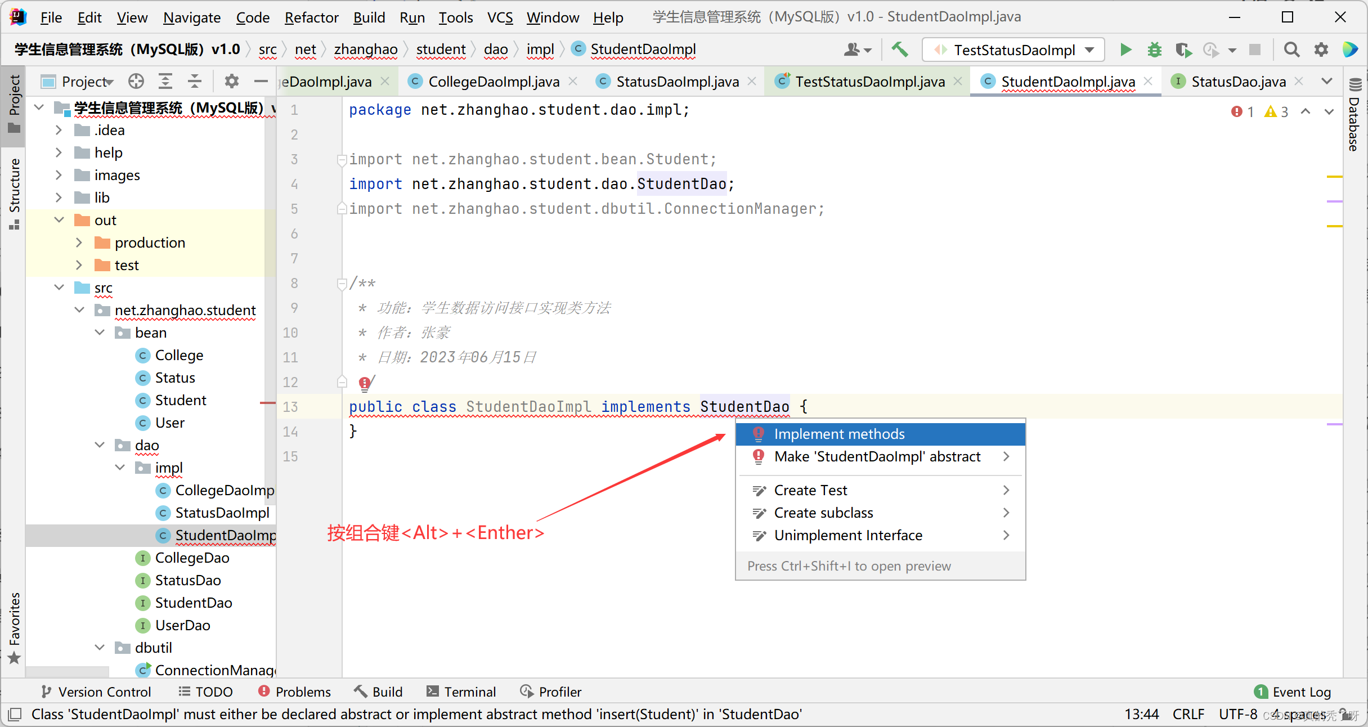Expand the production folder node

tap(79, 243)
